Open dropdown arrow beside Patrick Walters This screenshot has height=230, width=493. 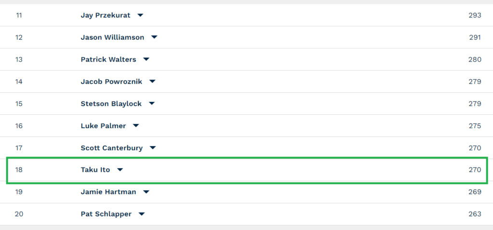146,60
